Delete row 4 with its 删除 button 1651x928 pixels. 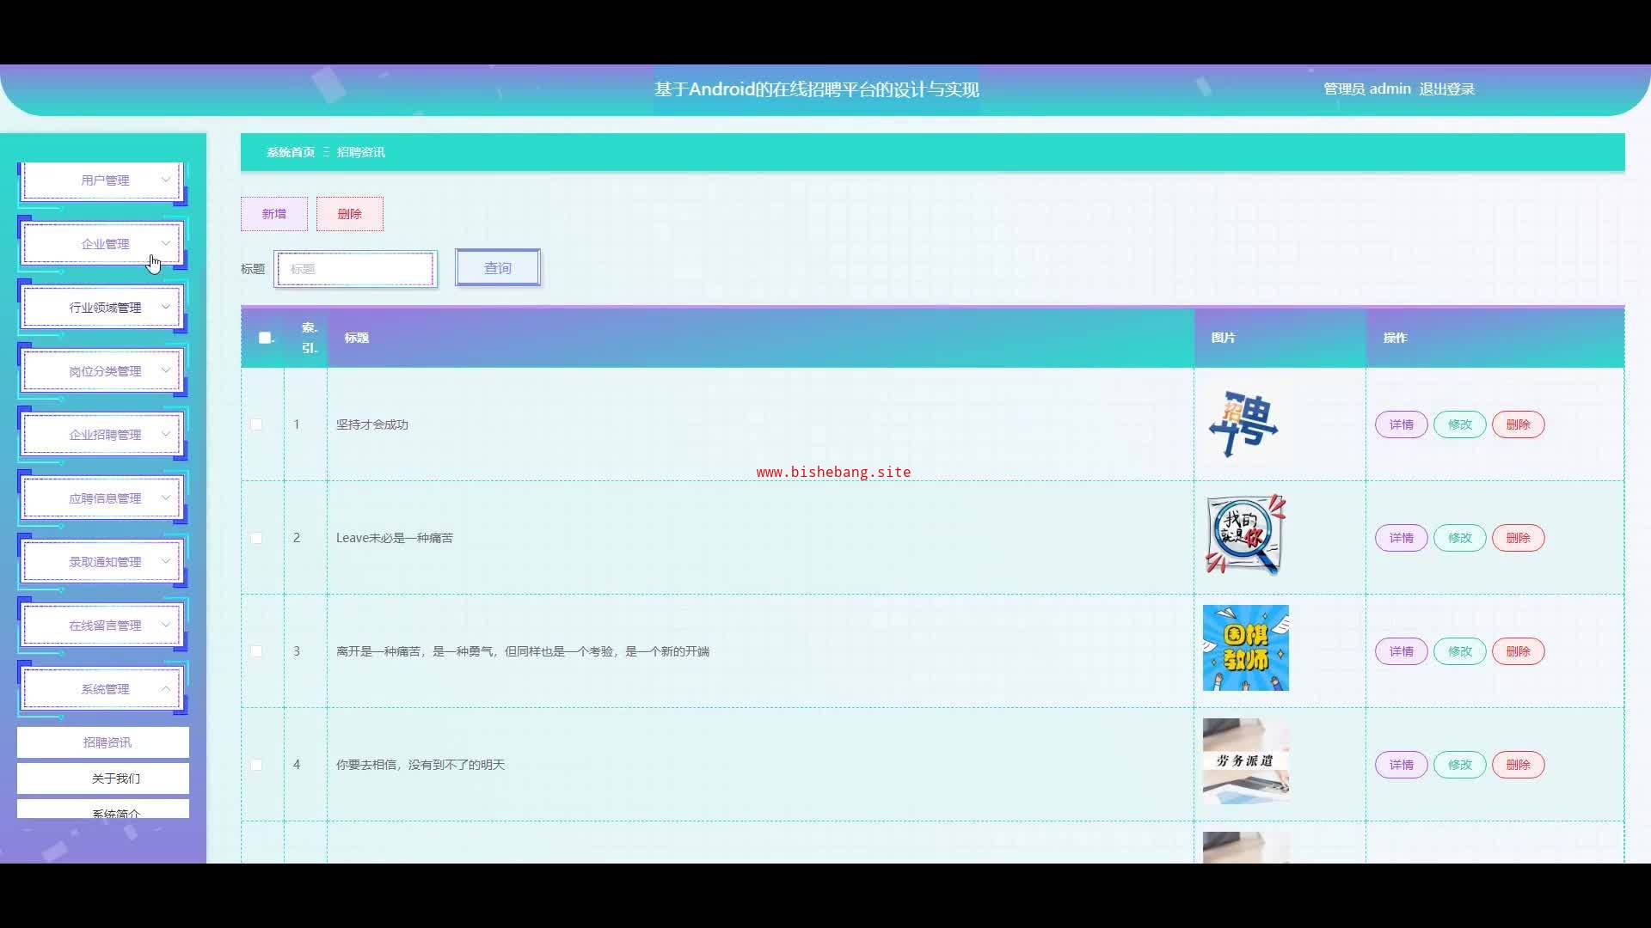(1518, 765)
